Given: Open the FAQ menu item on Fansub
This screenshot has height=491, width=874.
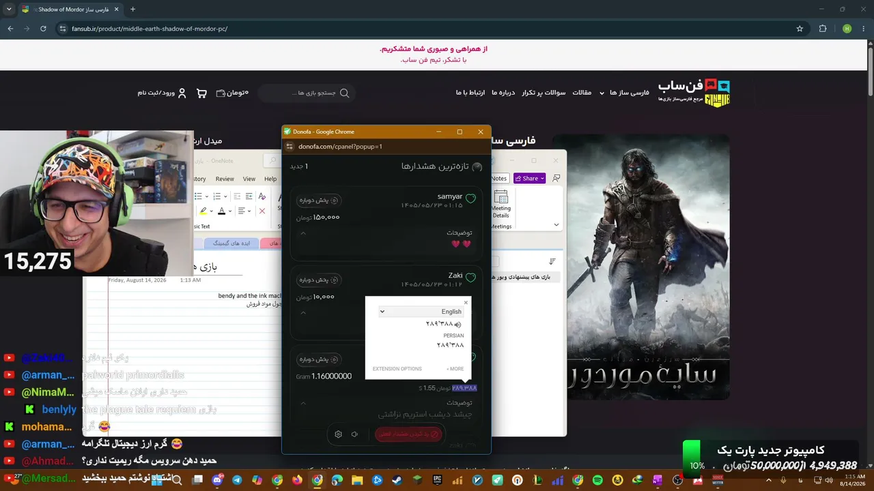Looking at the screenshot, I should tap(544, 93).
